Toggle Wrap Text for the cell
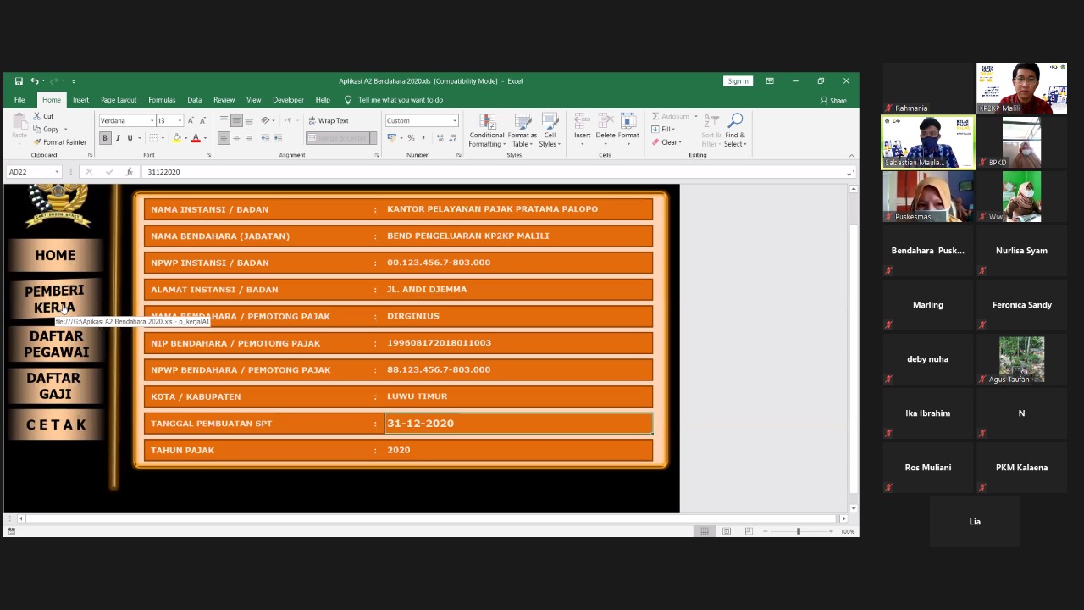The width and height of the screenshot is (1084, 610). tap(329, 121)
